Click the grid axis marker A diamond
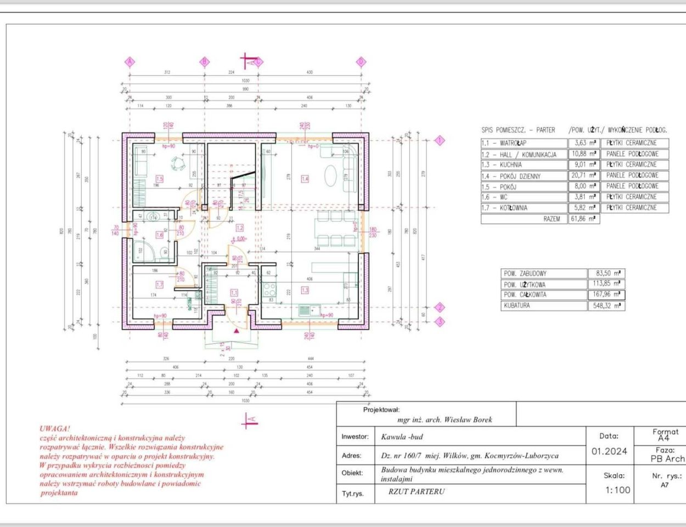The width and height of the screenshot is (686, 527). 130,61
